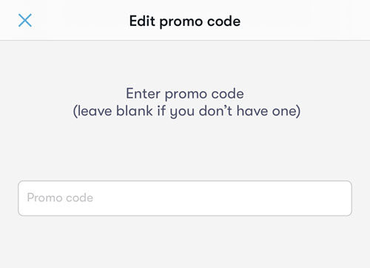Close the Edit promo code screen

pyautogui.click(x=25, y=20)
